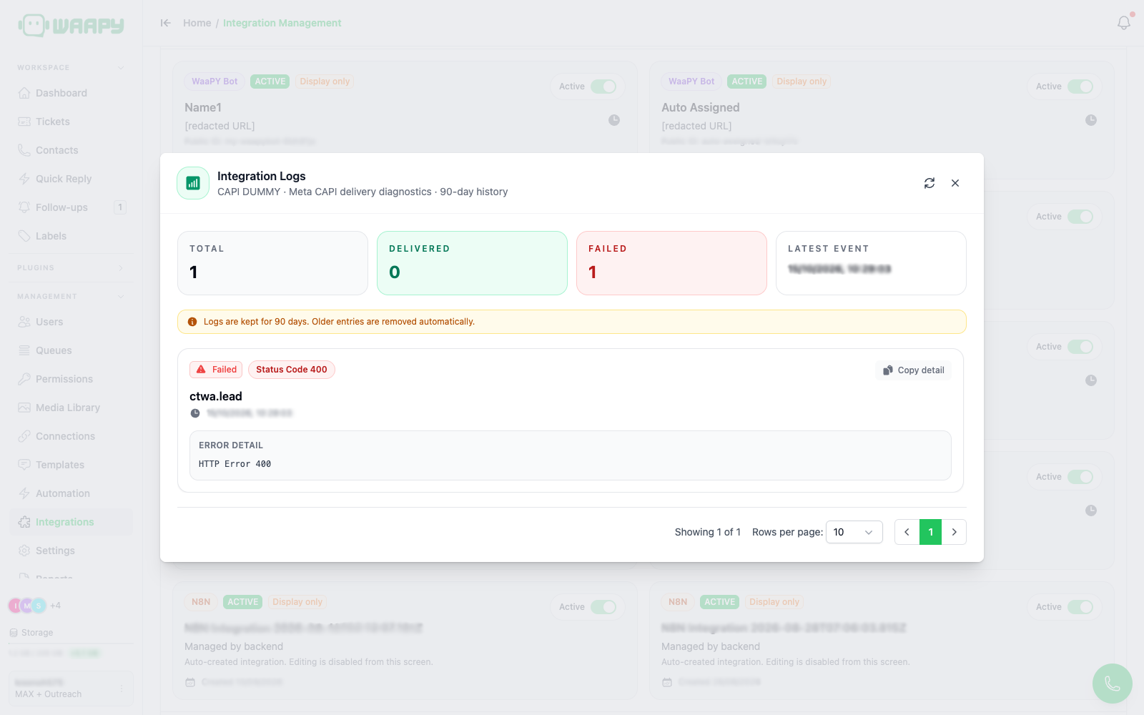Click the Integration Logs chart icon
1144x715 pixels.
coord(193,183)
